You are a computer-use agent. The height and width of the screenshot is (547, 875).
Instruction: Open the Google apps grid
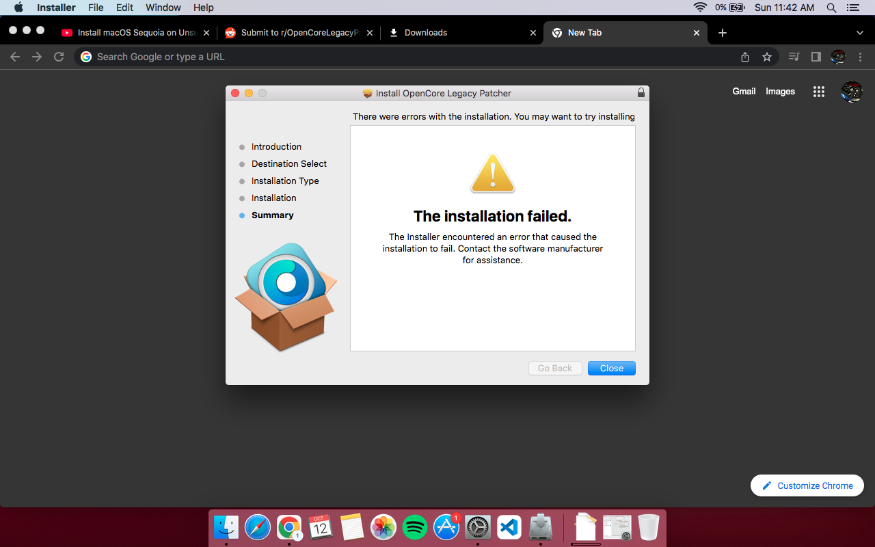(819, 92)
